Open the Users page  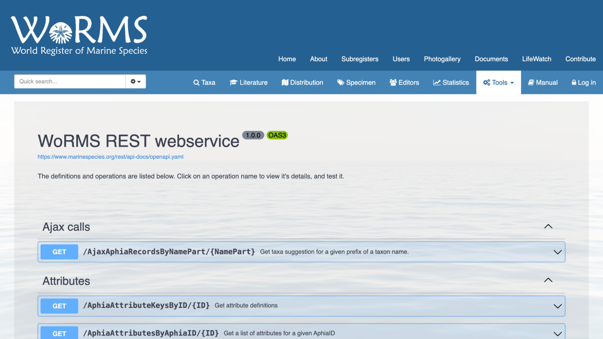pos(401,59)
